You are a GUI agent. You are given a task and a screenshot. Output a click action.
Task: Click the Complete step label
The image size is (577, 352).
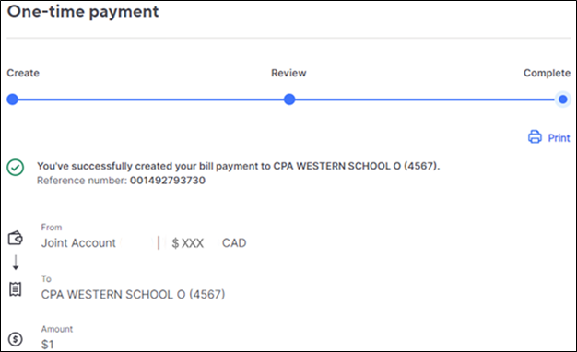tap(547, 73)
